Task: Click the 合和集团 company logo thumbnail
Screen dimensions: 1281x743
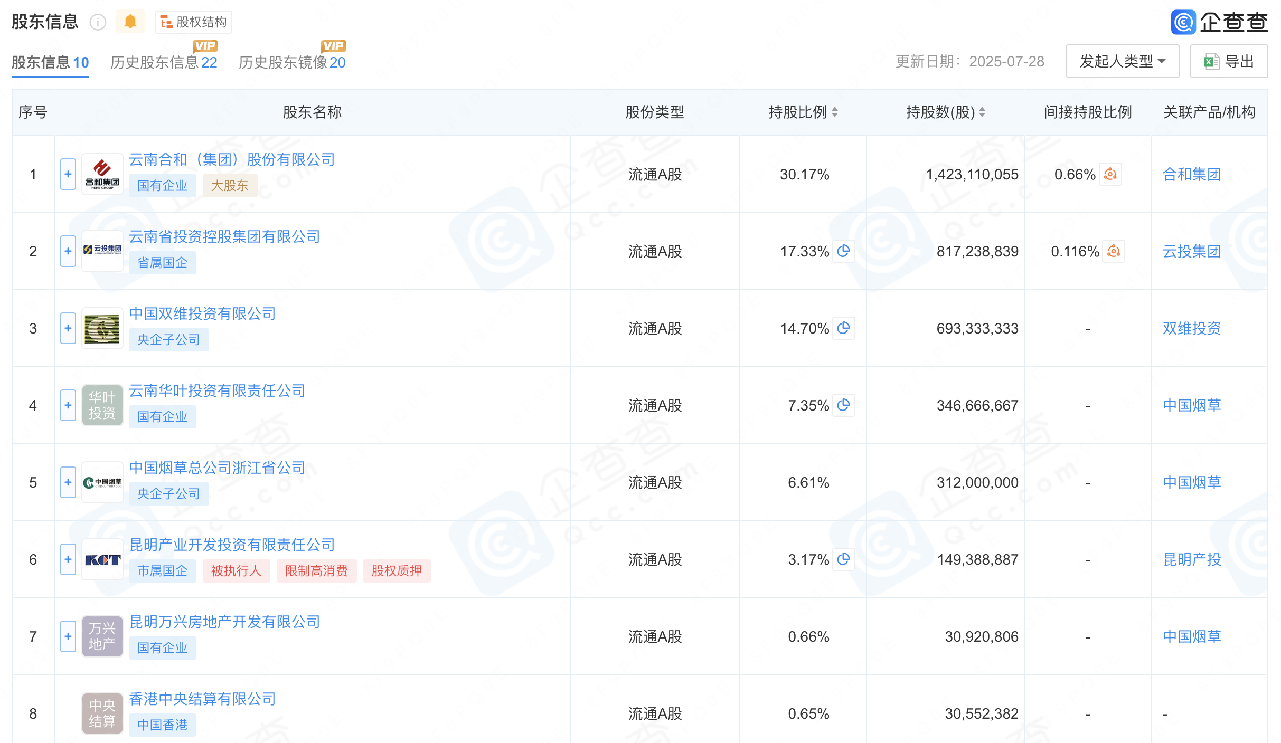Action: pos(102,174)
